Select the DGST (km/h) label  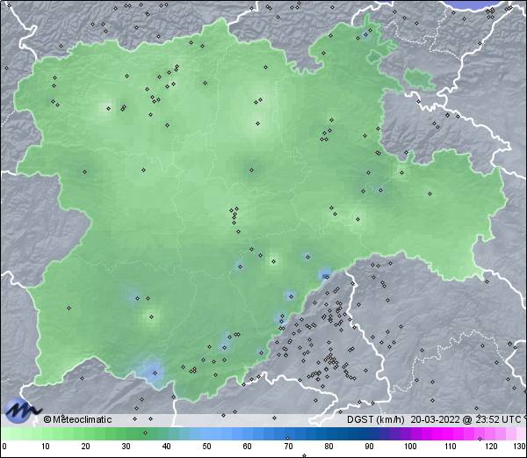point(376,419)
